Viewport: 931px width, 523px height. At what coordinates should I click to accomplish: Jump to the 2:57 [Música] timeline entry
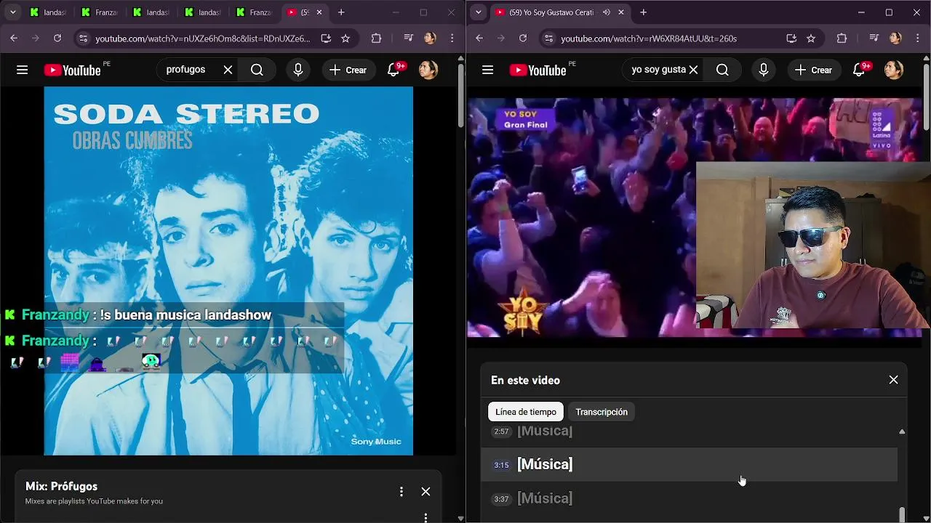pos(689,431)
